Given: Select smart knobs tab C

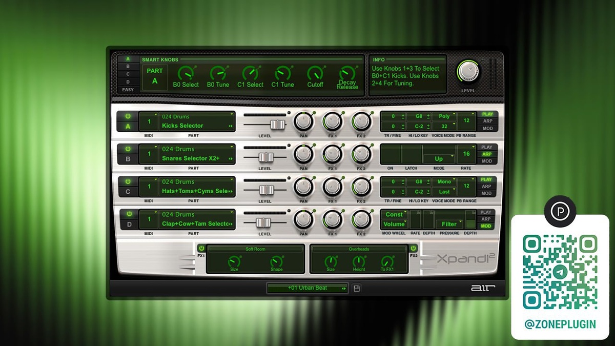Looking at the screenshot, I should point(128,74).
